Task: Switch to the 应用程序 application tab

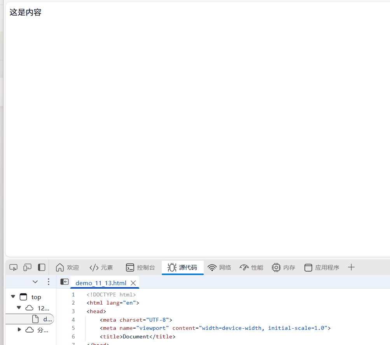Action: tap(322, 267)
